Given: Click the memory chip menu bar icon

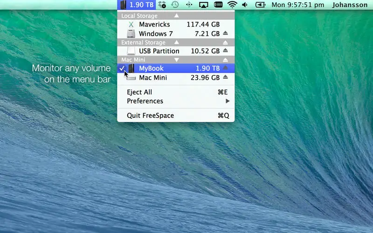Looking at the screenshot, I should [x=218, y=5].
